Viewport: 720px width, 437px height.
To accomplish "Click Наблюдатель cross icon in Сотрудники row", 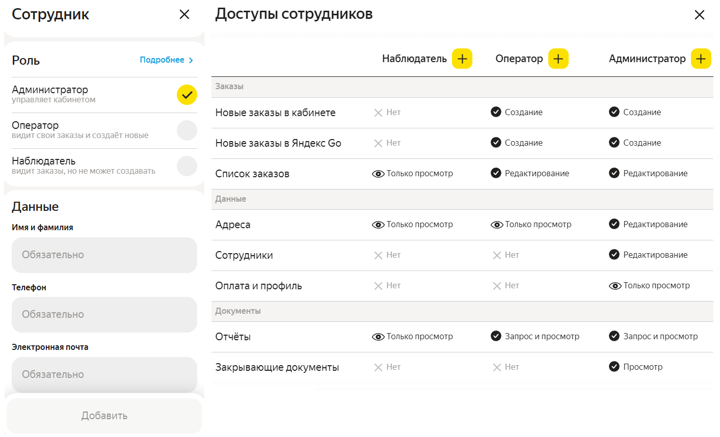I will pyautogui.click(x=378, y=255).
